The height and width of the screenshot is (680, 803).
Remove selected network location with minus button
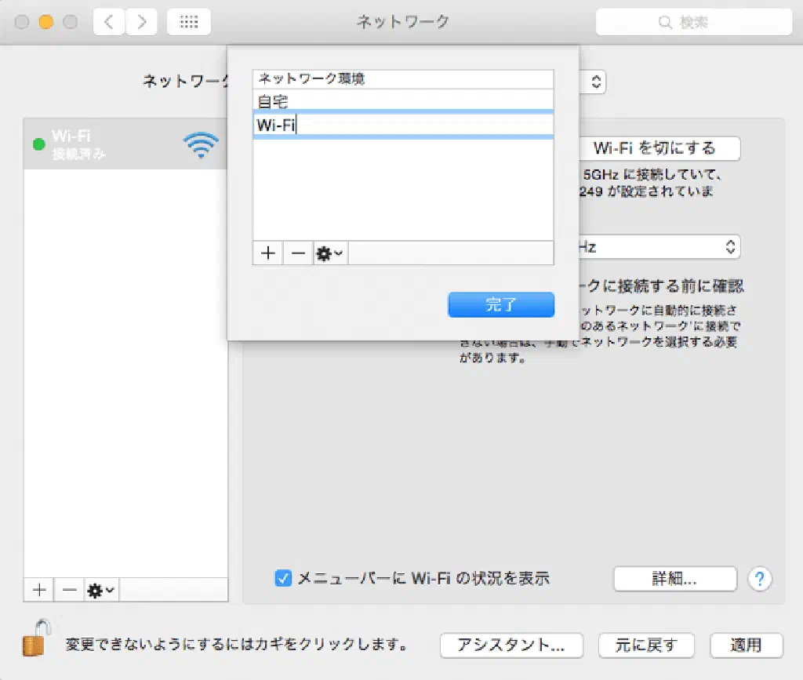pos(298,253)
